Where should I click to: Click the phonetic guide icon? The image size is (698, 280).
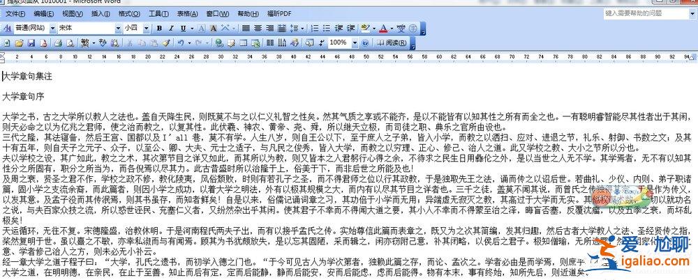click(x=401, y=29)
